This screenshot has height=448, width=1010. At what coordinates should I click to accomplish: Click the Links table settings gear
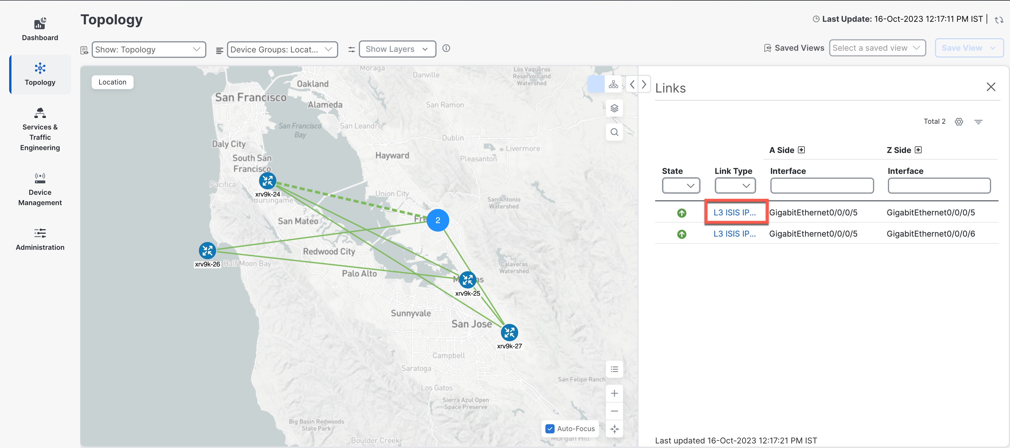[x=959, y=121]
